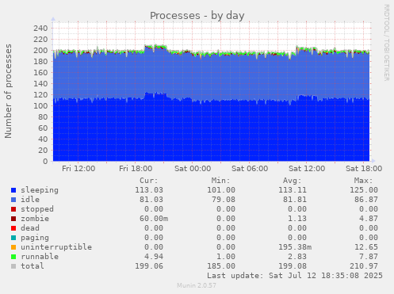Click total average value 199.08
Screen dimensions: 394x294
(293, 266)
